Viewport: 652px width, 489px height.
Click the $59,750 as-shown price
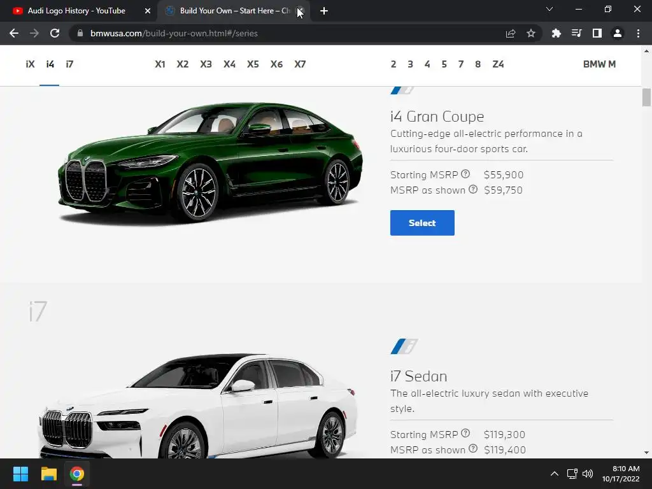tap(503, 190)
